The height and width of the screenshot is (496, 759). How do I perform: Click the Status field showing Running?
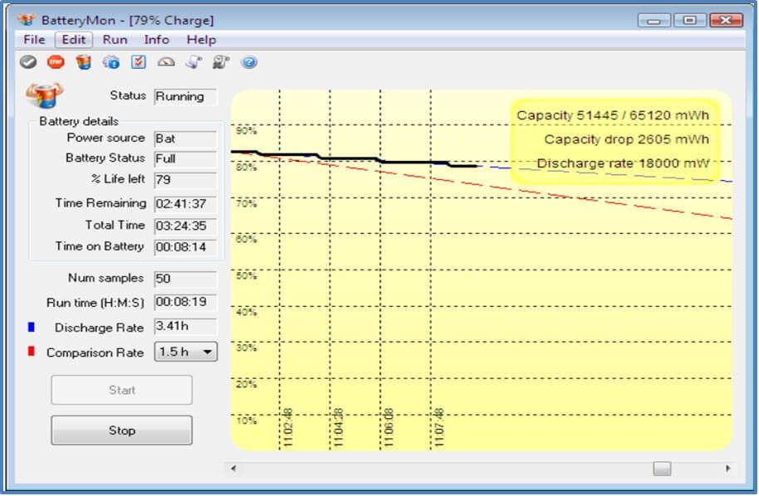click(186, 97)
